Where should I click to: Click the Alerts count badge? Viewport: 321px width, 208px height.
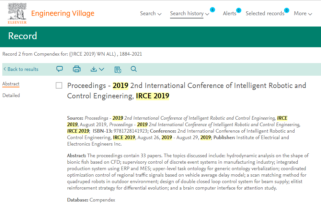(238, 10)
